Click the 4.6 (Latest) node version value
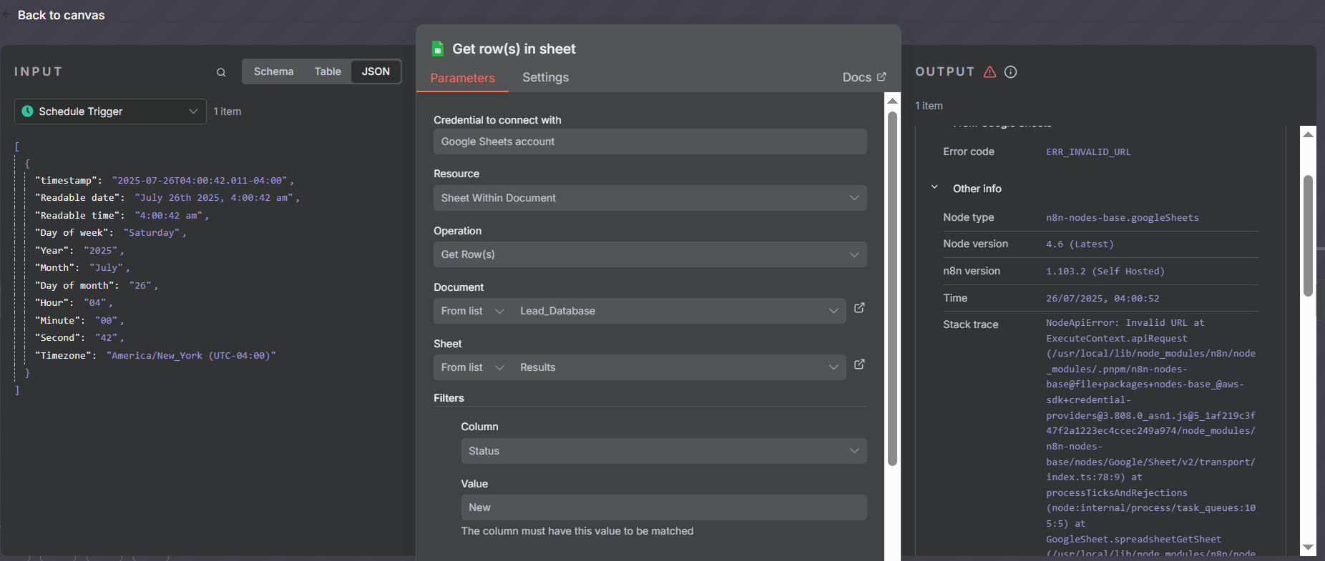 point(1080,244)
